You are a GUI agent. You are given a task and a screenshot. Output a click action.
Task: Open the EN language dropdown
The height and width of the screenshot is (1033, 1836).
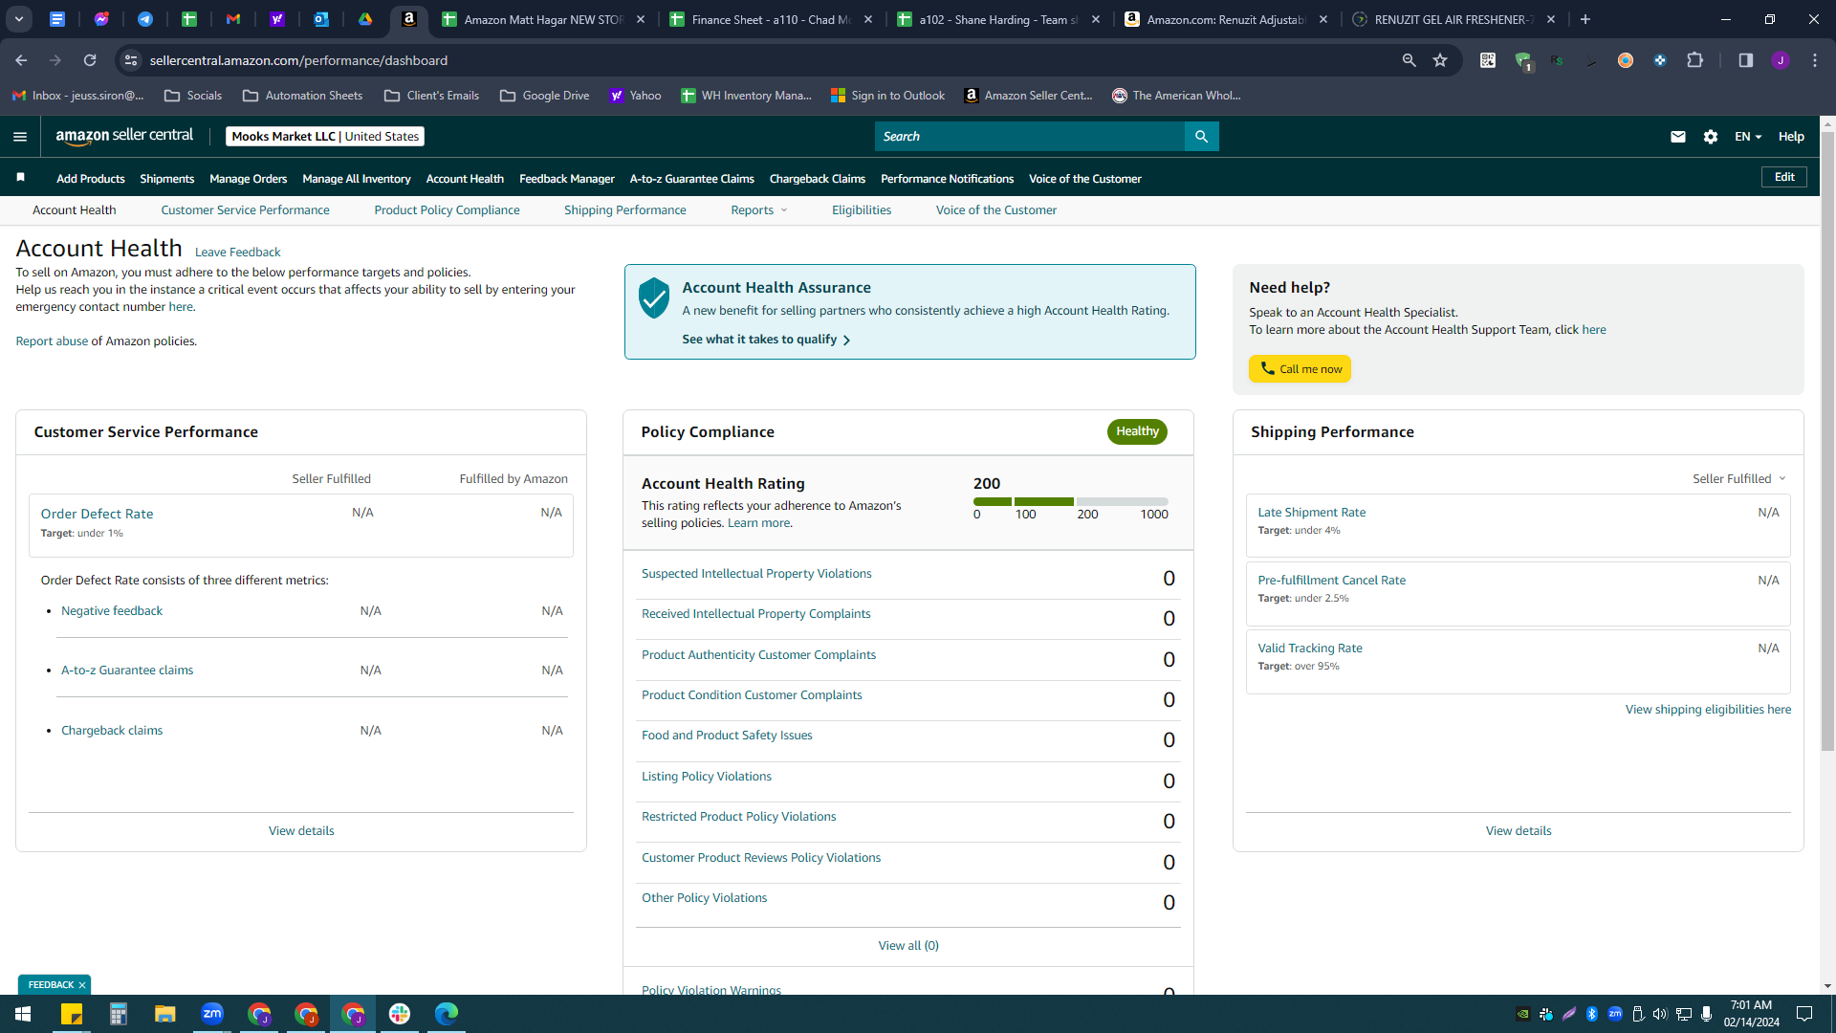click(x=1748, y=137)
